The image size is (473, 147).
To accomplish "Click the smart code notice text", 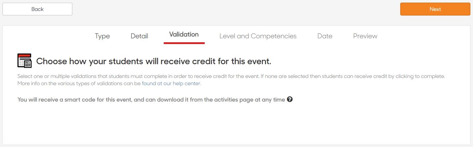I will [151, 100].
